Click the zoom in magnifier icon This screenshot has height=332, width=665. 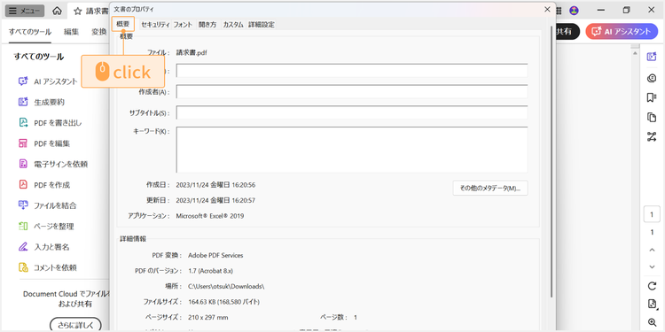[652, 322]
